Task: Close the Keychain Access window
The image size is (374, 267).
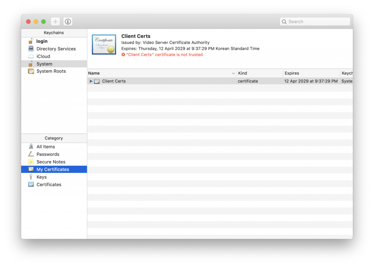Action: [x=28, y=22]
